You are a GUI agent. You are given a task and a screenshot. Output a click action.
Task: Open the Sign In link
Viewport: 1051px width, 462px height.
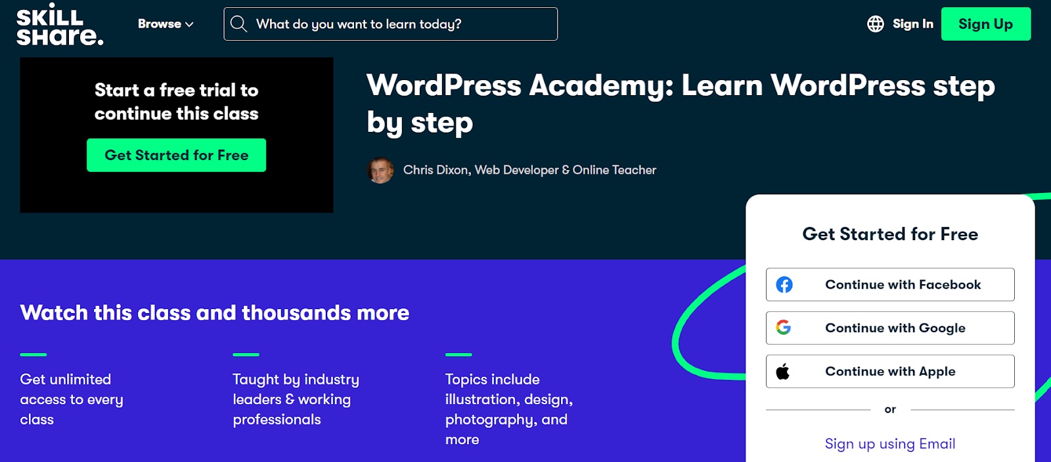click(x=912, y=24)
